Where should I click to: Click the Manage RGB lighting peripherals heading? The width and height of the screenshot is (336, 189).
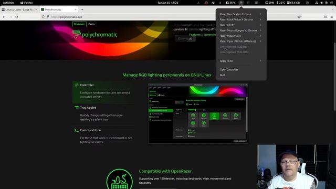167,75
